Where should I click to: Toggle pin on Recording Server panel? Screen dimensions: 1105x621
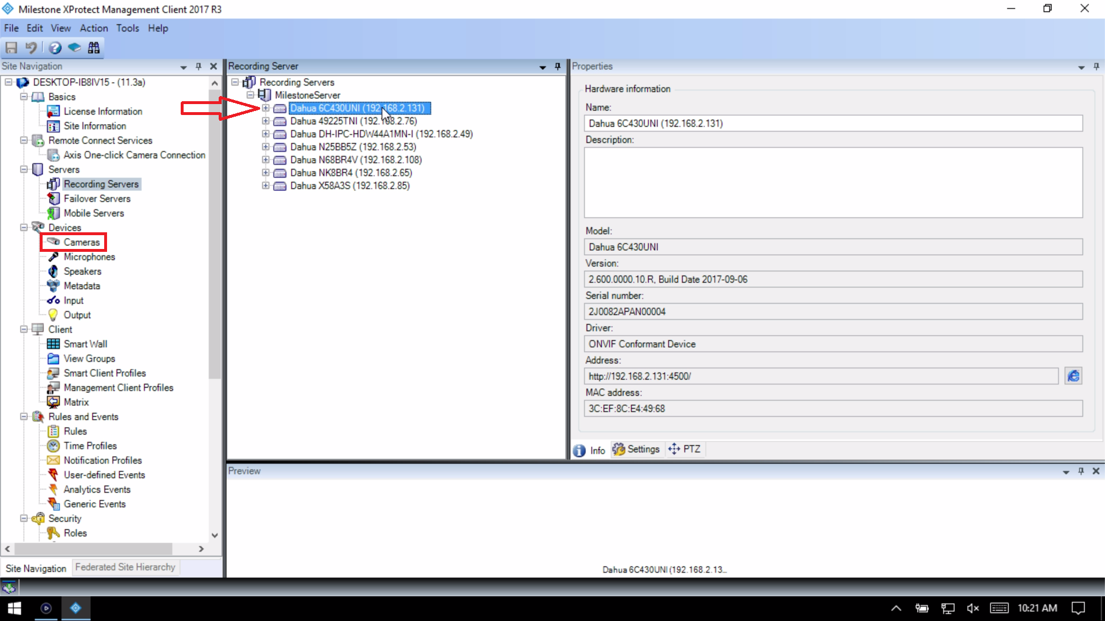557,67
